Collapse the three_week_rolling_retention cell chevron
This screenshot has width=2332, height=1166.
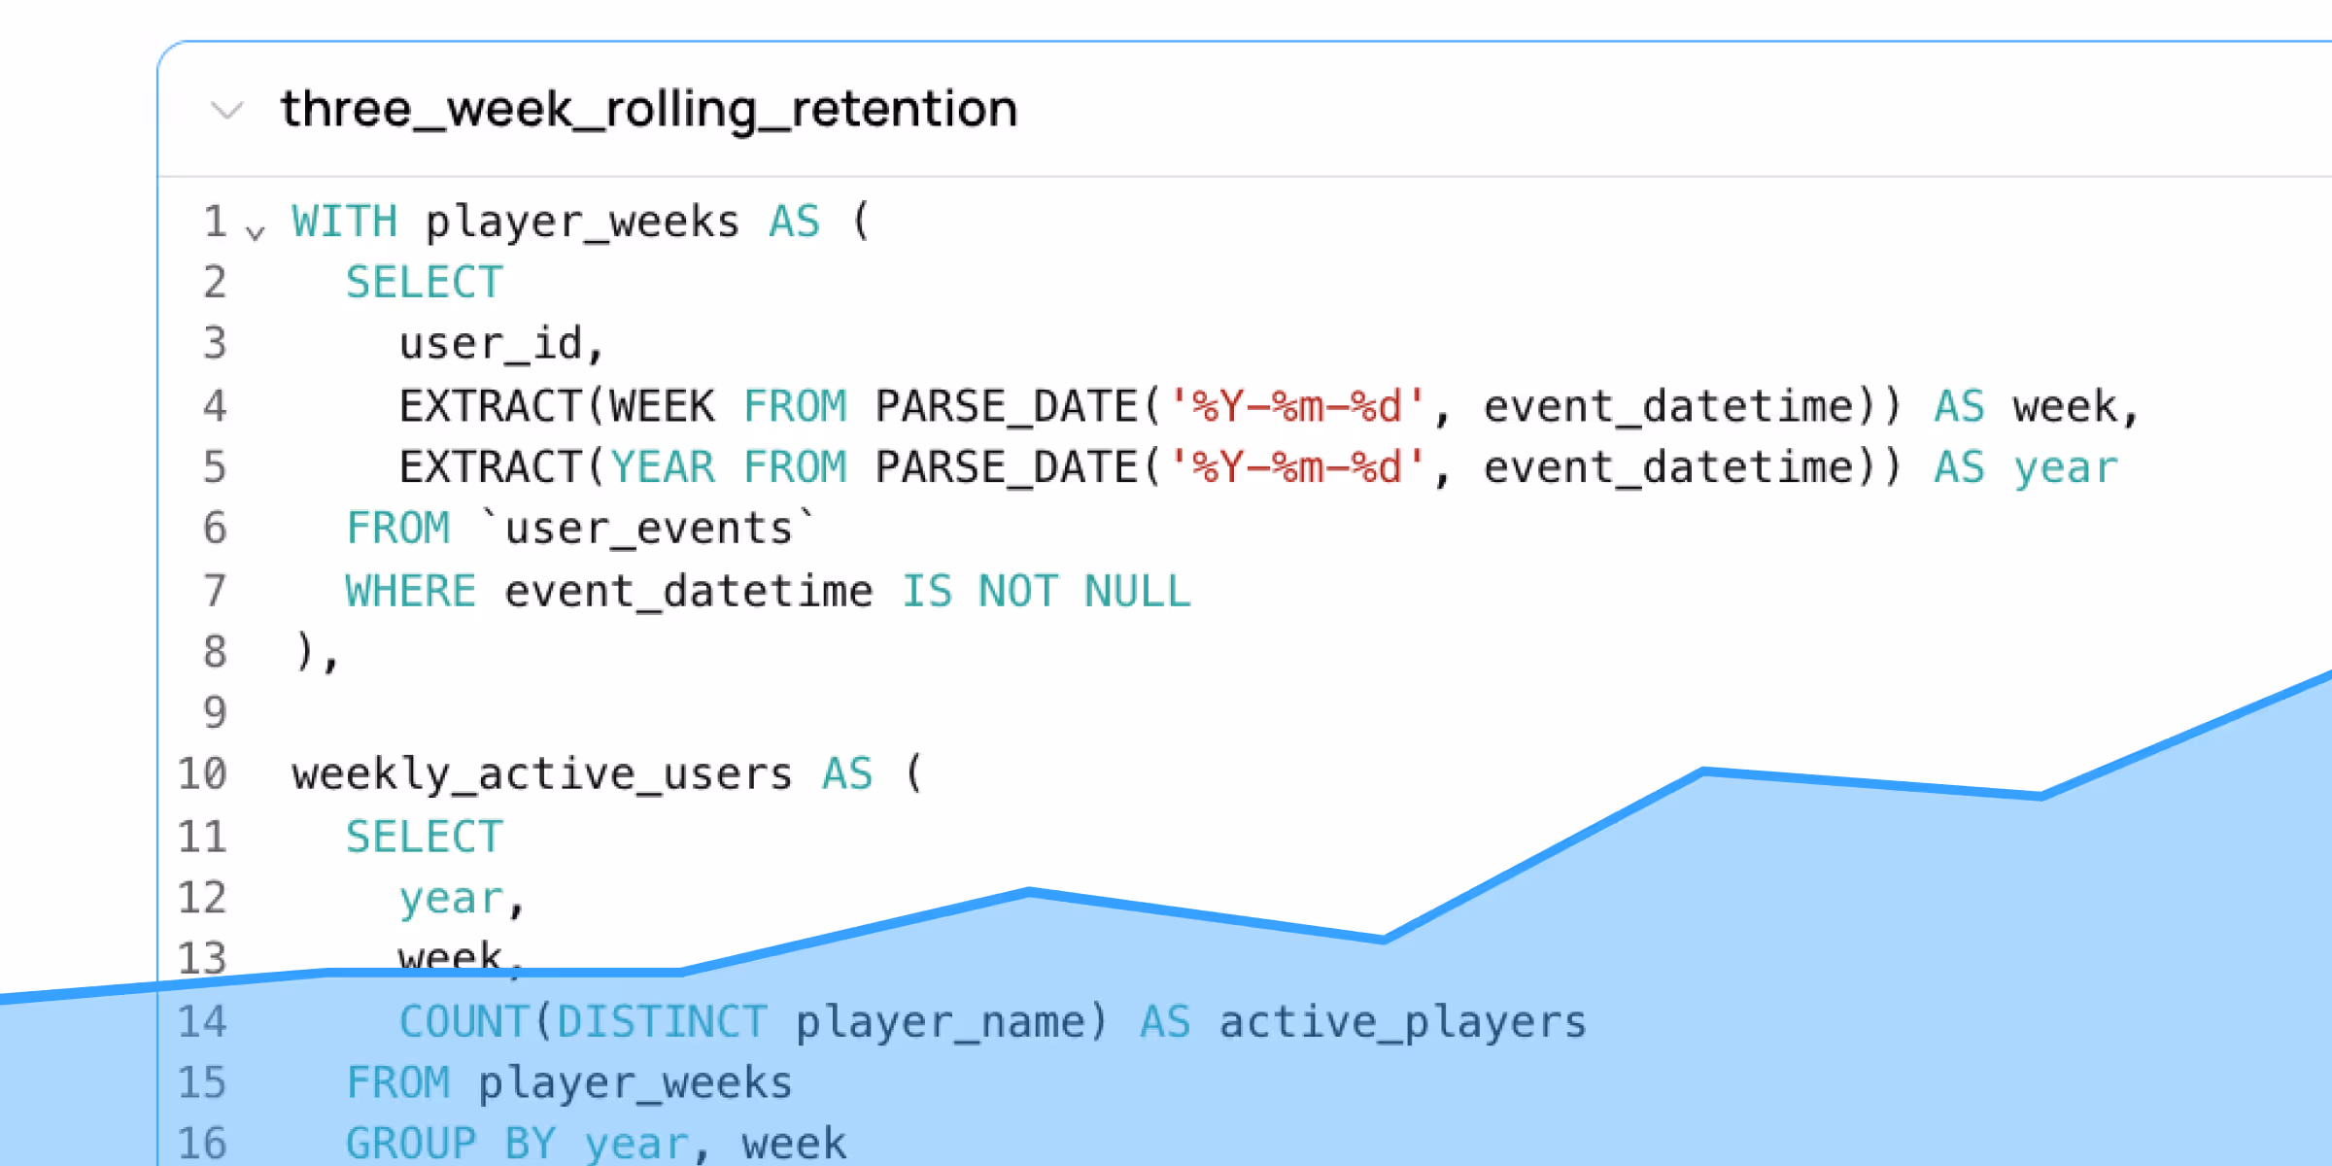pos(226,110)
